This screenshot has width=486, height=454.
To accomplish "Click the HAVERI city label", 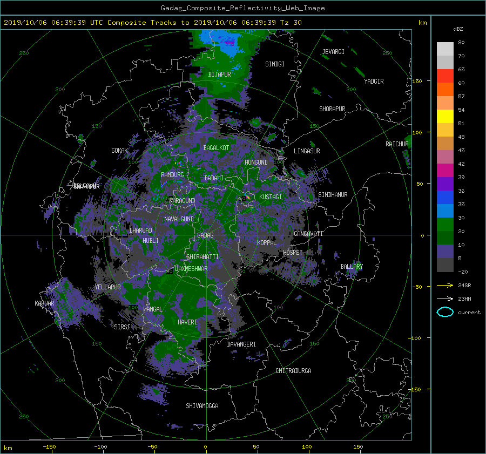I will pos(187,322).
